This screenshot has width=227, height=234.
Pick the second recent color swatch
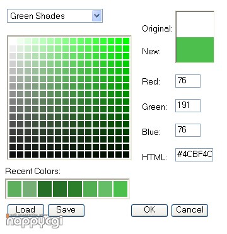coord(30,189)
